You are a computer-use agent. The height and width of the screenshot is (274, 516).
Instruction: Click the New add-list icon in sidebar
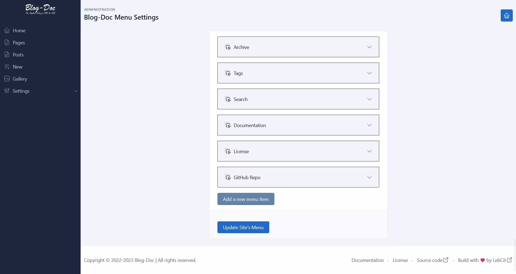coord(7,67)
